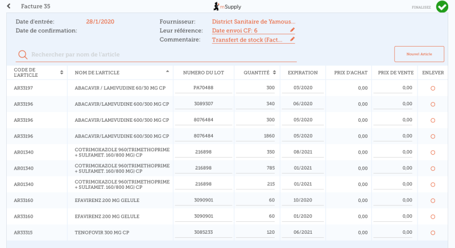The image size is (455, 248).
Task: Click the Date envoi CF: 6 reference
Action: click(x=234, y=31)
